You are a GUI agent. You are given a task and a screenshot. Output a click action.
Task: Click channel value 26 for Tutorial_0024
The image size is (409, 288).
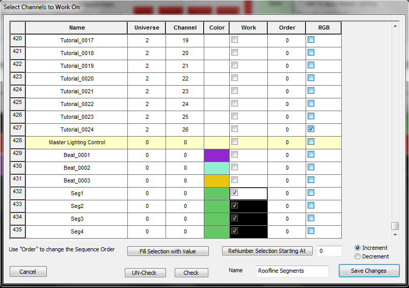tap(185, 130)
